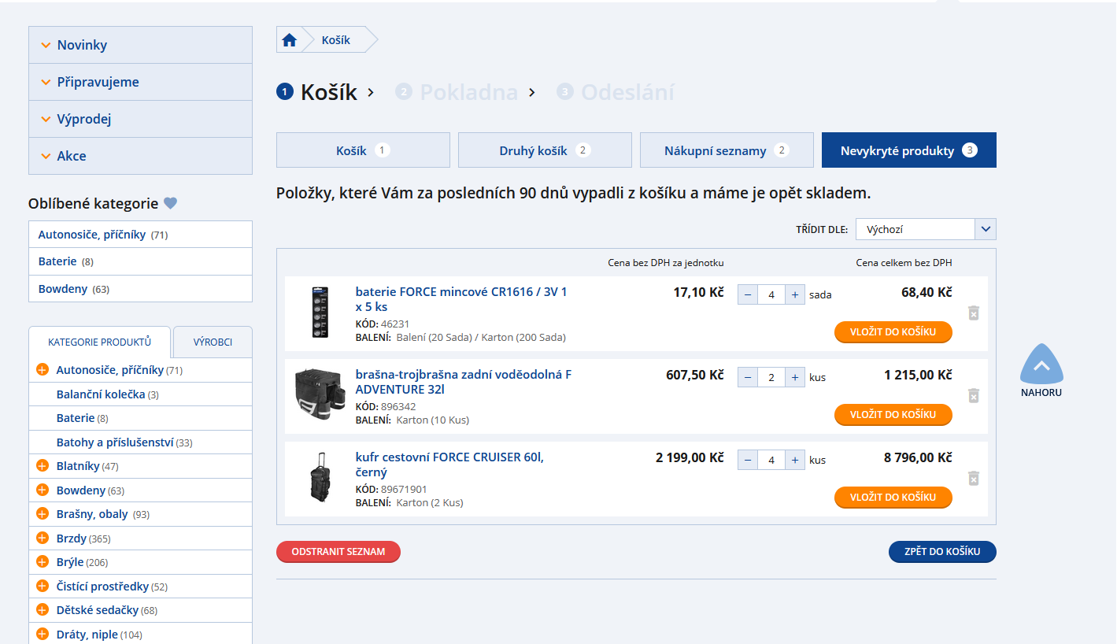Image resolution: width=1117 pixels, height=644 pixels.
Task: Click trash icon for FORCE CRUISER suitcase
Action: click(x=973, y=479)
